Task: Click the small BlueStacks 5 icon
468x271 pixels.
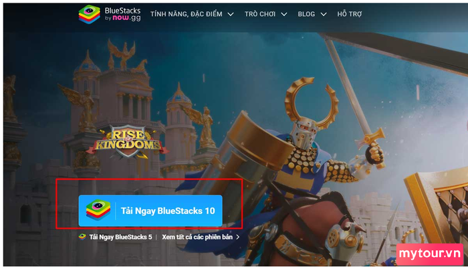Action: [82, 237]
